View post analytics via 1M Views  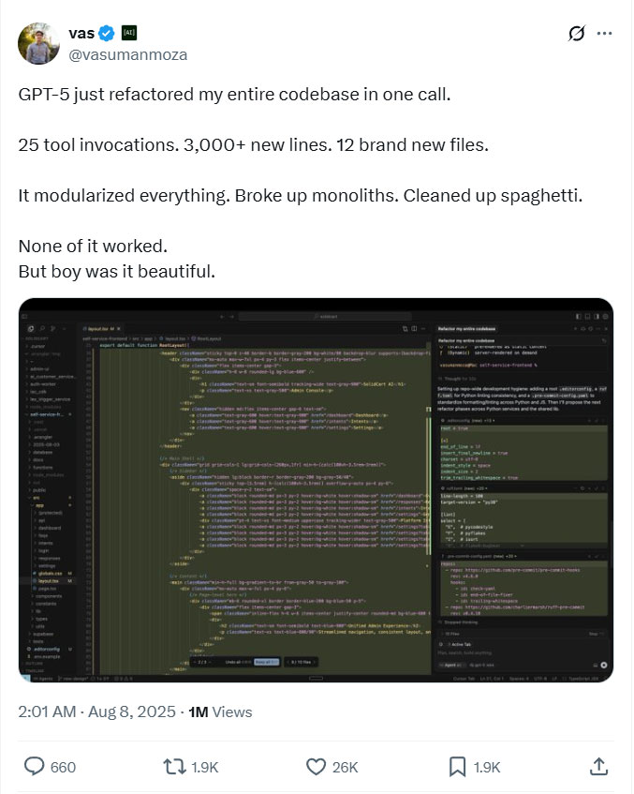222,712
